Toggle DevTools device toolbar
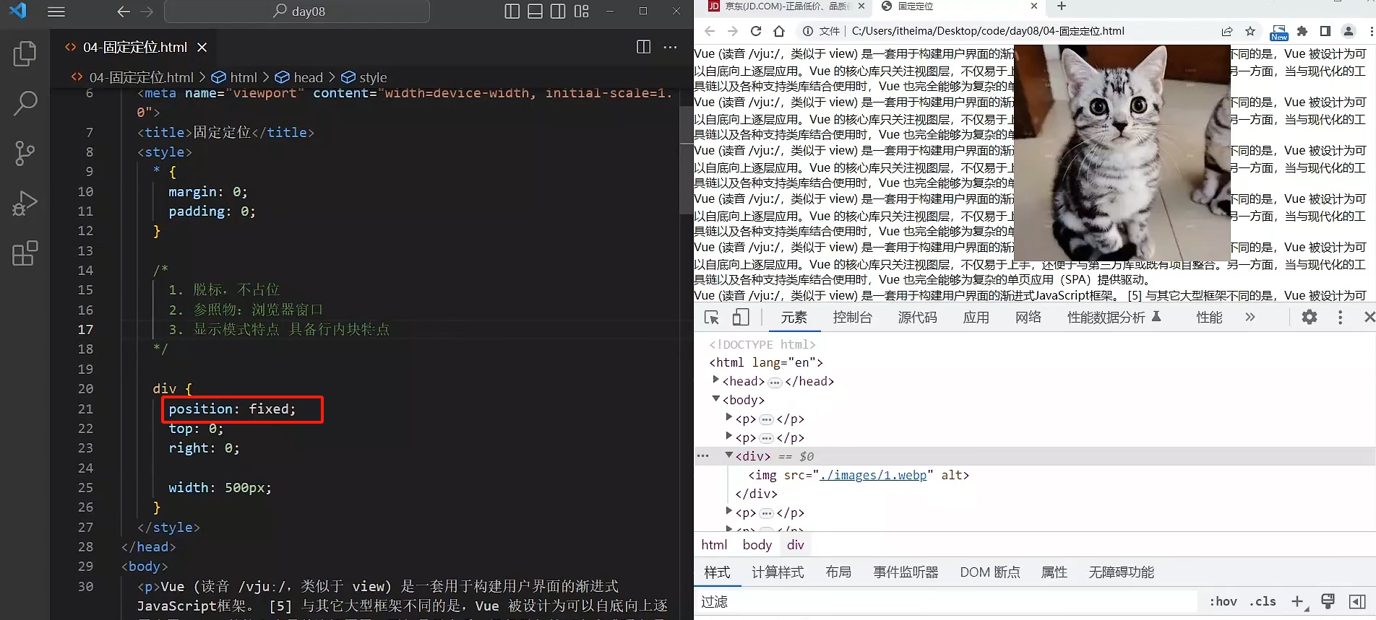Viewport: 1376px width, 620px height. [x=741, y=318]
